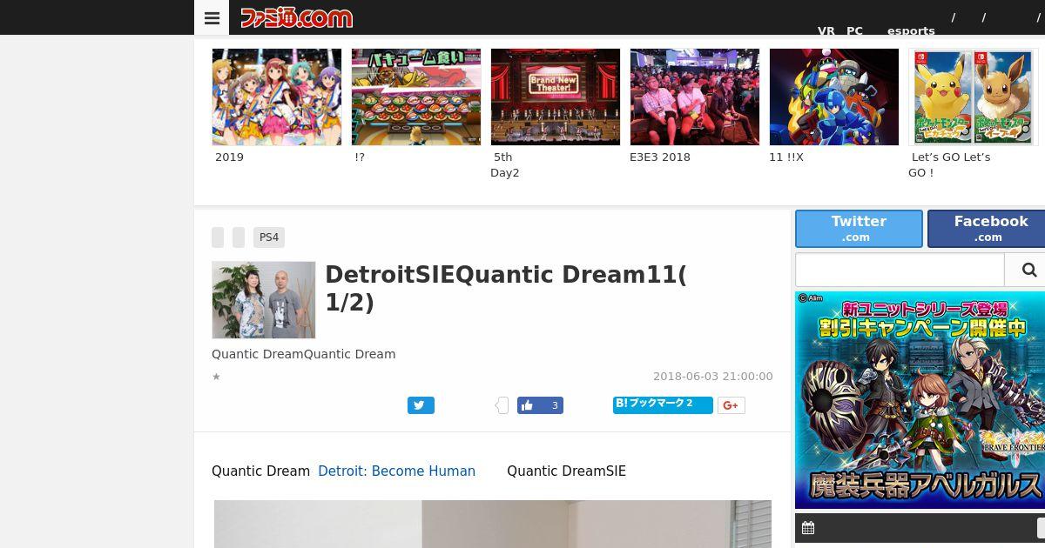Click the DetroitSIEQuantic Dream article title
This screenshot has width=1045, height=548.
point(506,288)
